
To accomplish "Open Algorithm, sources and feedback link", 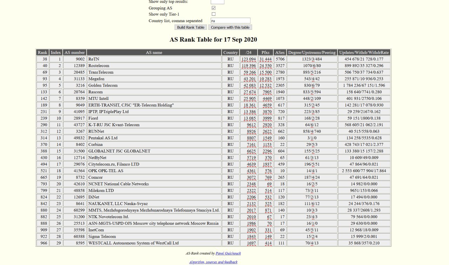I will (213, 262).
